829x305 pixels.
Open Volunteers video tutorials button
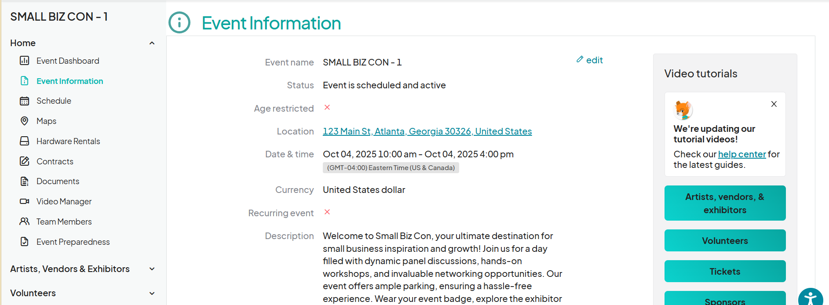click(725, 241)
